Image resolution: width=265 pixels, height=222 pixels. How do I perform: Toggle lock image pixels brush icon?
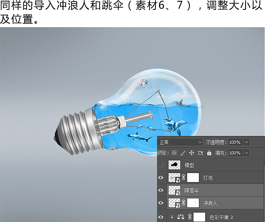(x=183, y=153)
